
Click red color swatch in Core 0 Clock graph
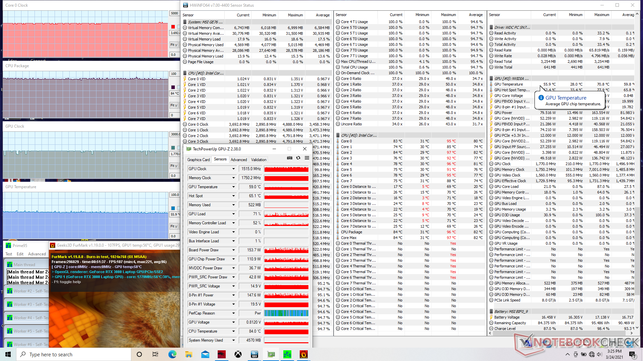tap(173, 27)
